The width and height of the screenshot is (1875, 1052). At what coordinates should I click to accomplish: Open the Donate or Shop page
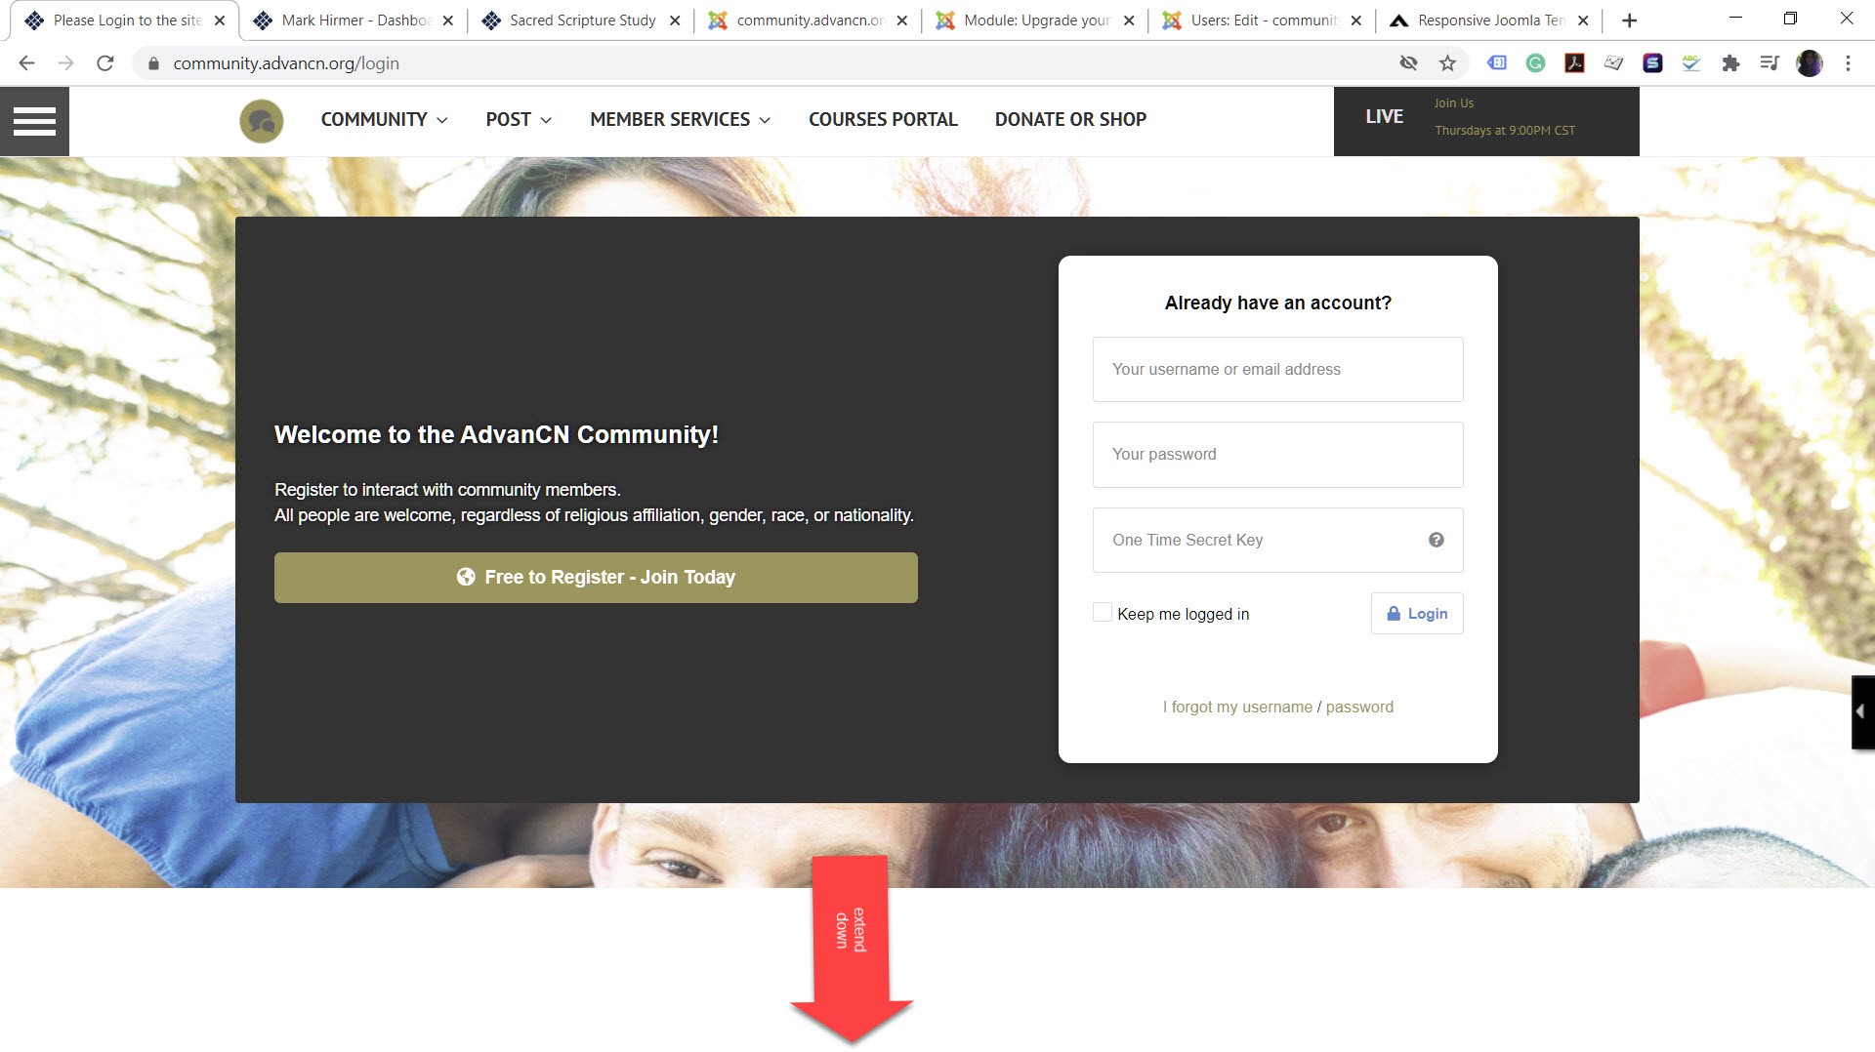click(1070, 119)
